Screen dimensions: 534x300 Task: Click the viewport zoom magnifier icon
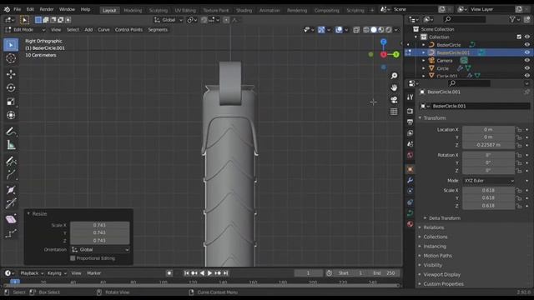pos(394,76)
